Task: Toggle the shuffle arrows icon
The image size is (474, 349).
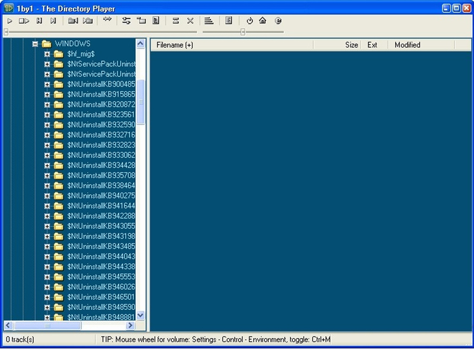Action: click(x=107, y=20)
